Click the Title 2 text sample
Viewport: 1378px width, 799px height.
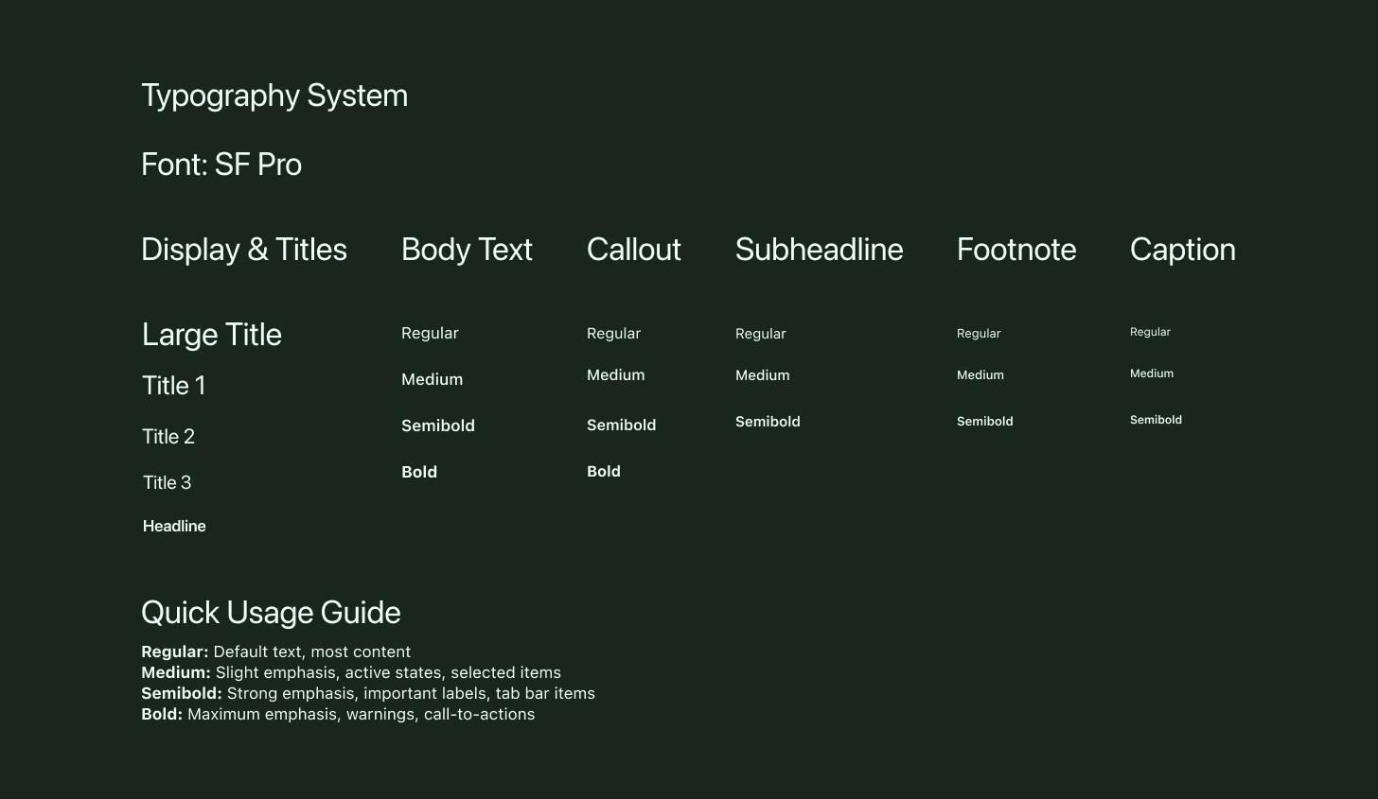(168, 437)
